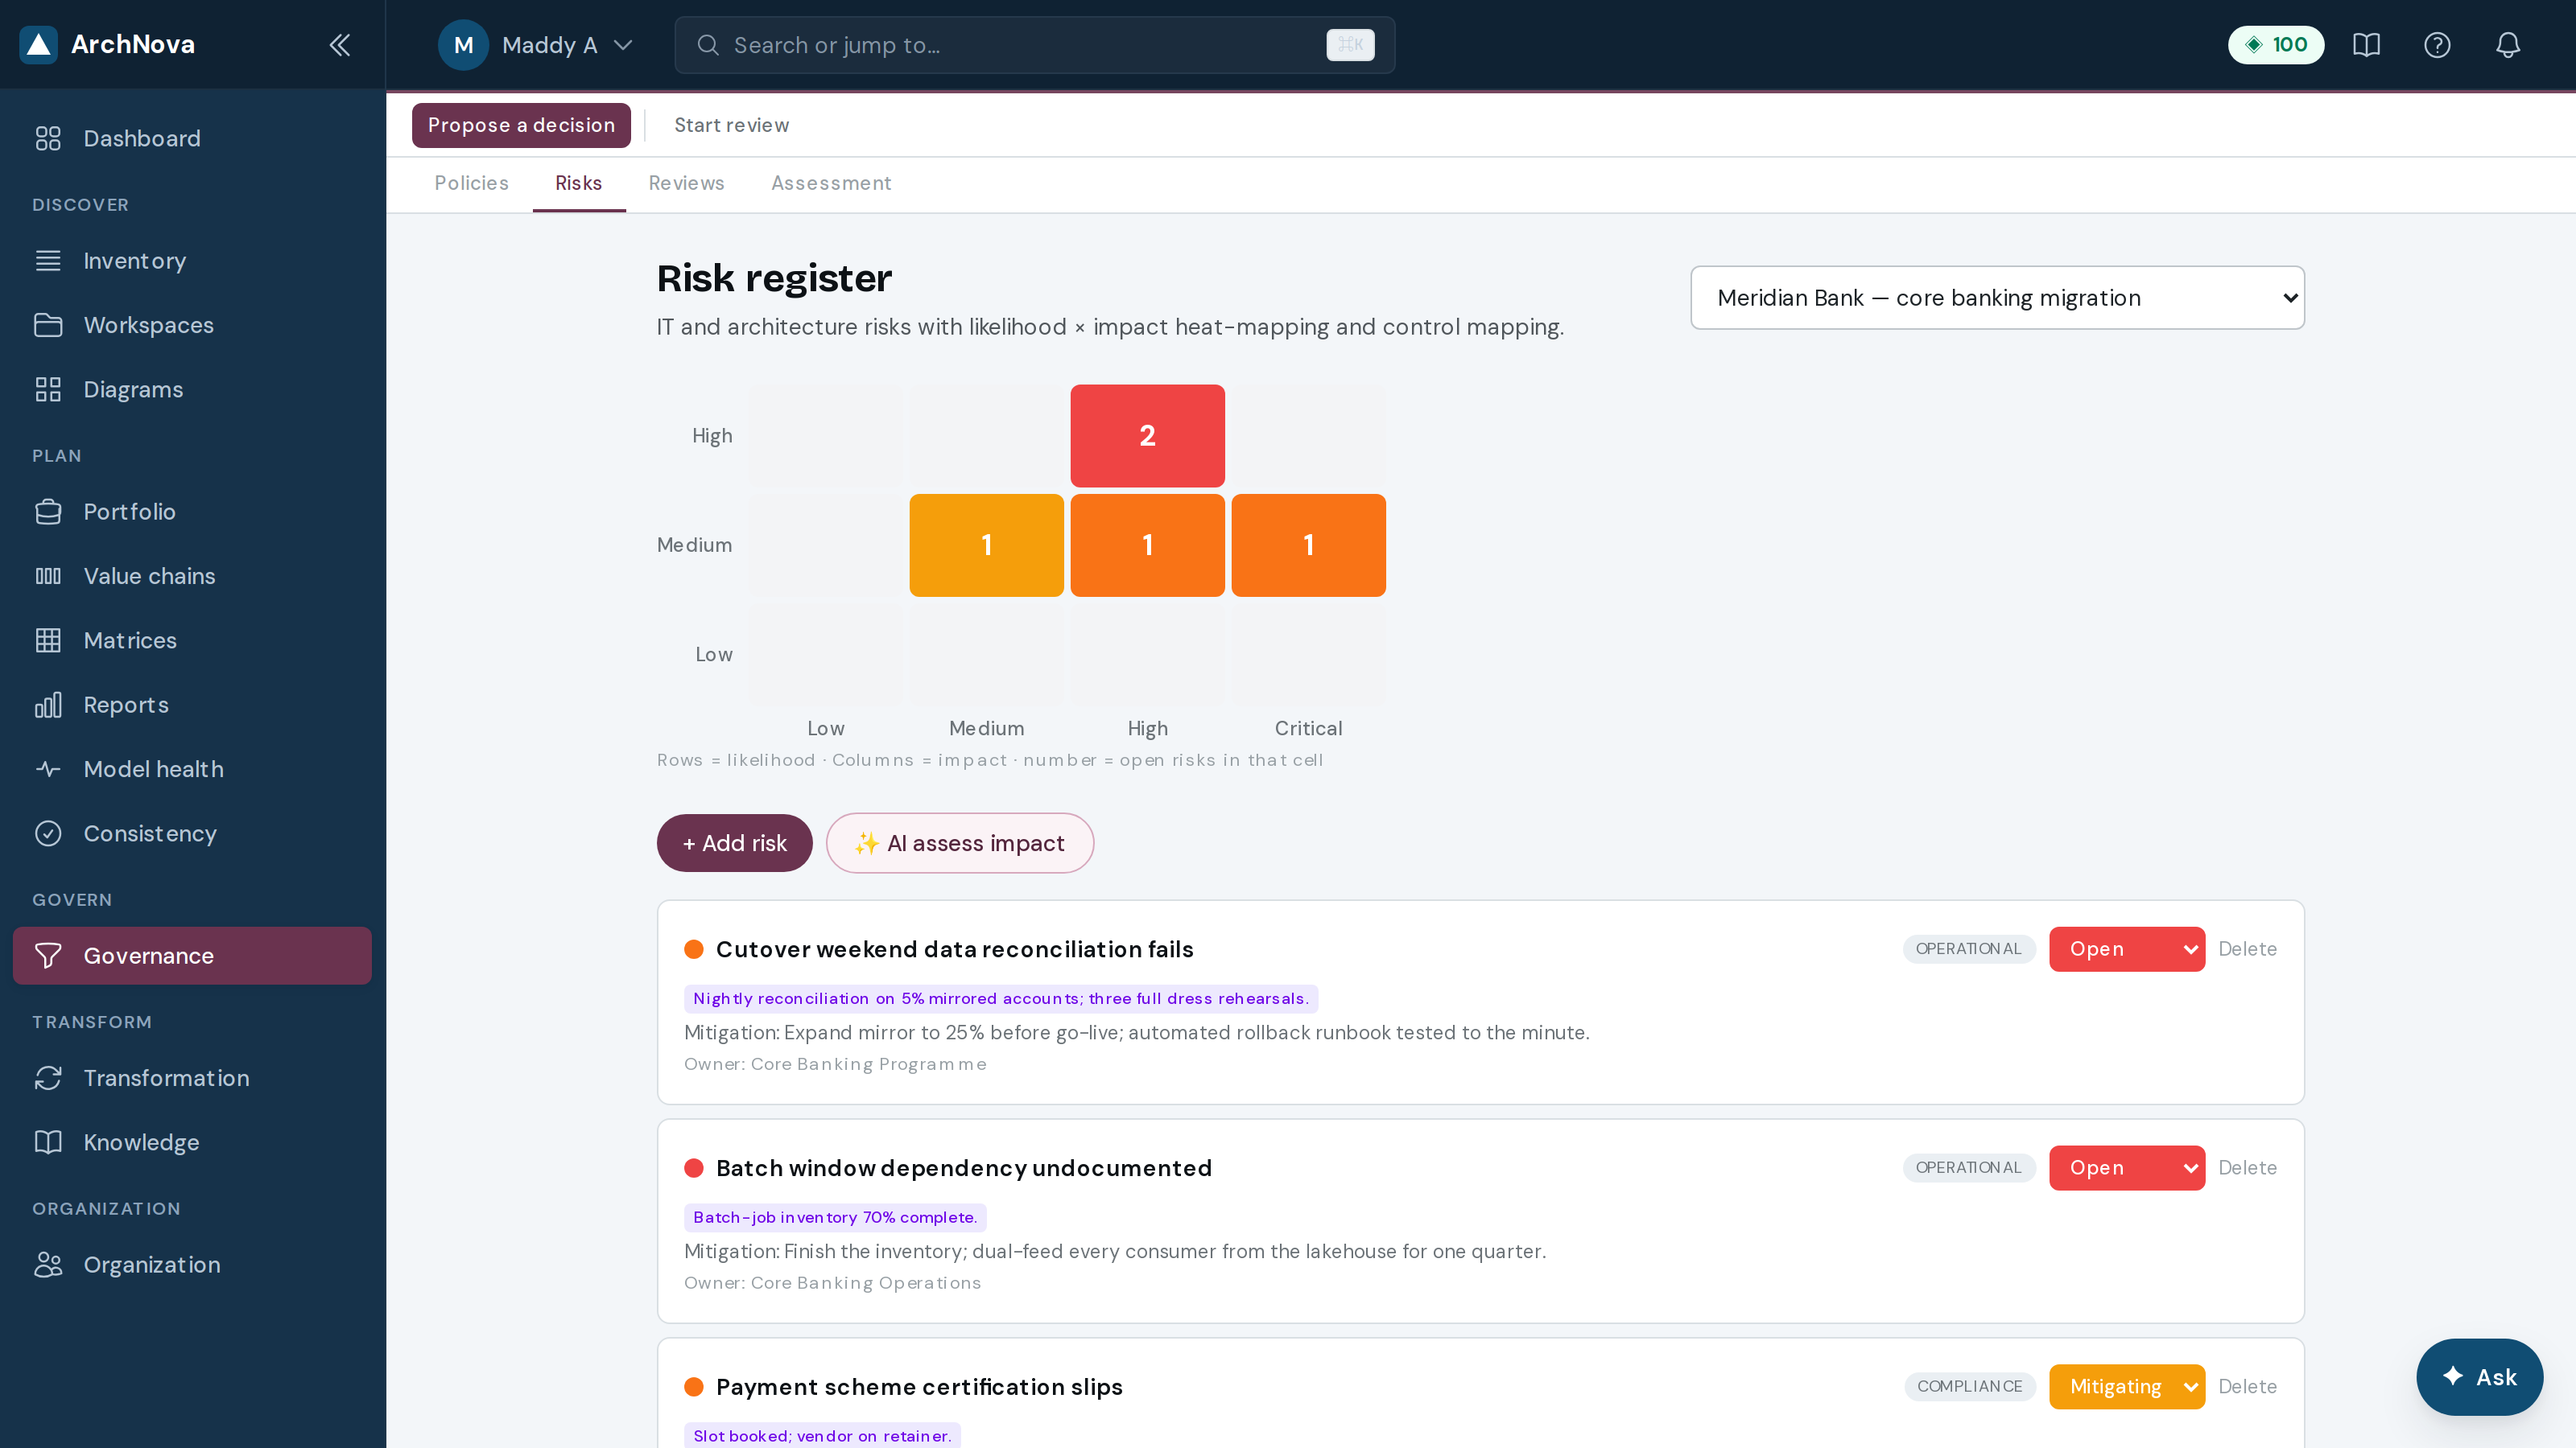Open the Meridian Bank project dropdown

1997,298
